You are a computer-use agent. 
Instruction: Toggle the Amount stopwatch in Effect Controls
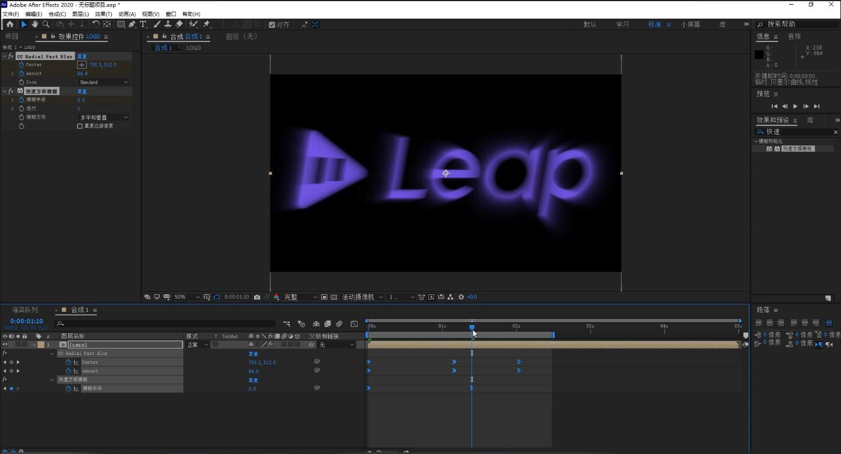[22, 73]
